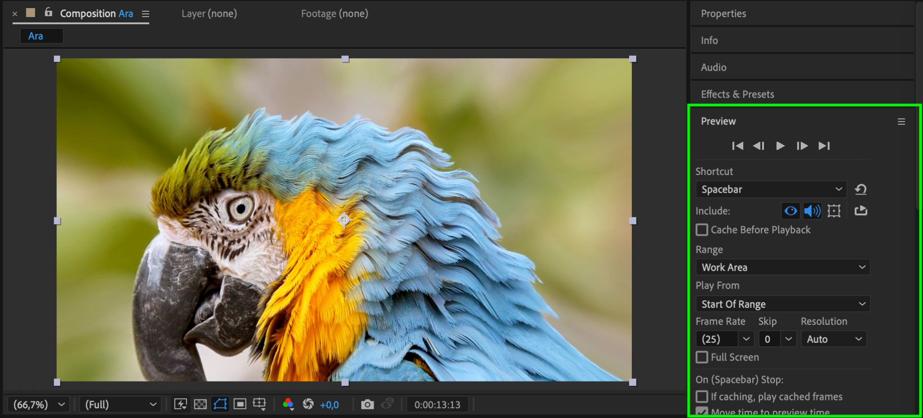Toggle audio inclusion in preview
This screenshot has width=923, height=418.
(812, 211)
